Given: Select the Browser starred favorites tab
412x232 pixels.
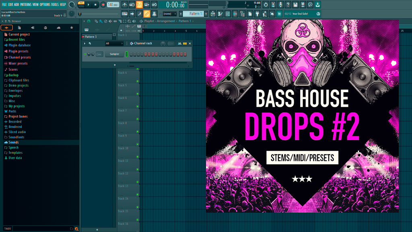Looking at the screenshot, I should click(x=72, y=28).
